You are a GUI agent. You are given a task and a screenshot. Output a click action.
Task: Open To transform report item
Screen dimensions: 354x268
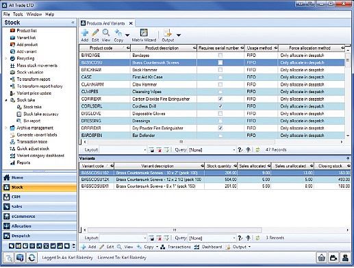pyautogui.click(x=34, y=80)
